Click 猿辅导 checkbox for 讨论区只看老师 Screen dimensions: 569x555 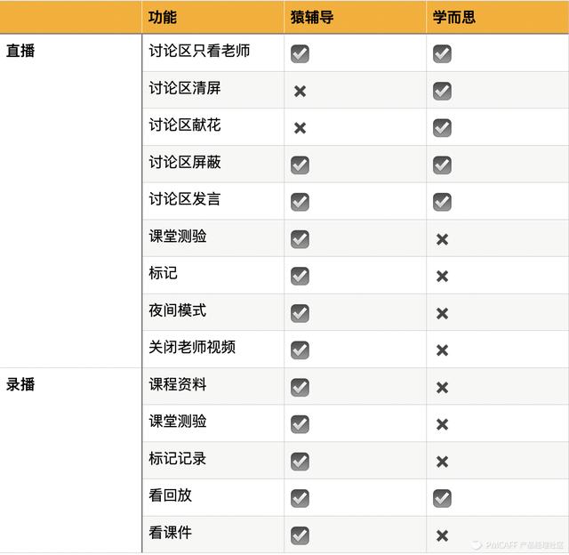(300, 54)
